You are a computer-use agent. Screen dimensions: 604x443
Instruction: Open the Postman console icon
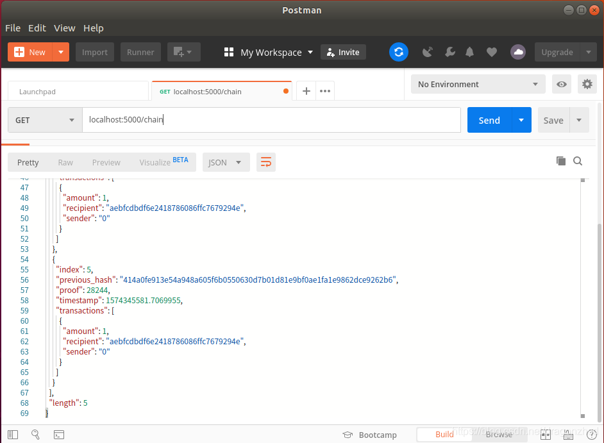pos(59,435)
